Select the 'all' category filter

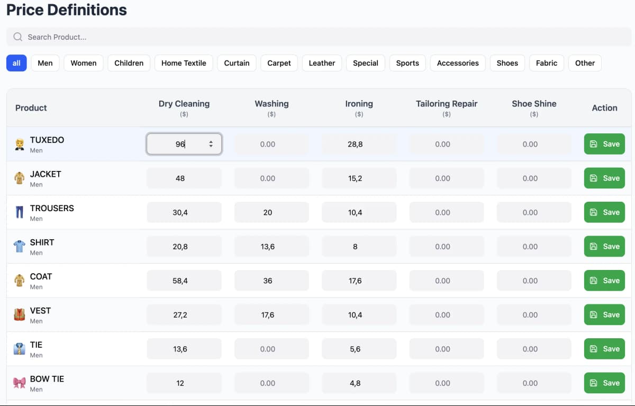[x=16, y=63]
